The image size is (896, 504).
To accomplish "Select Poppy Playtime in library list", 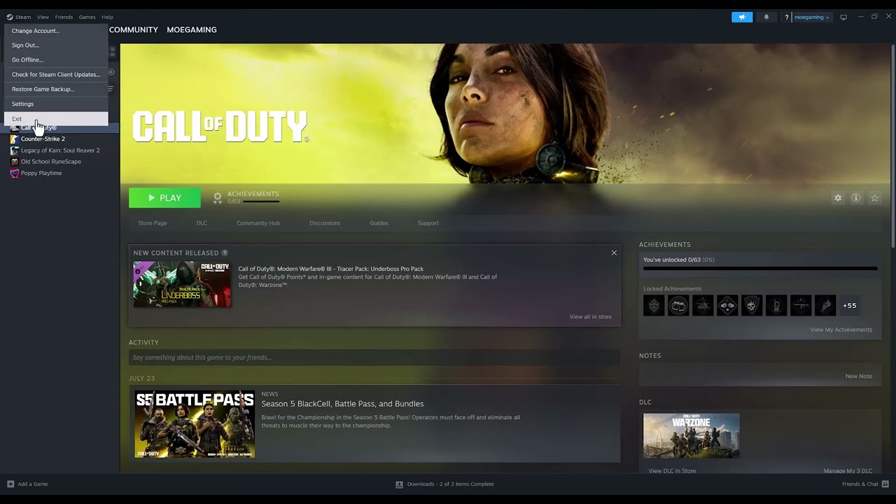I will (x=41, y=173).
